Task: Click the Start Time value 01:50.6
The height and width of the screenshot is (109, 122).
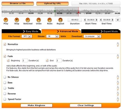Action: tap(91, 20)
